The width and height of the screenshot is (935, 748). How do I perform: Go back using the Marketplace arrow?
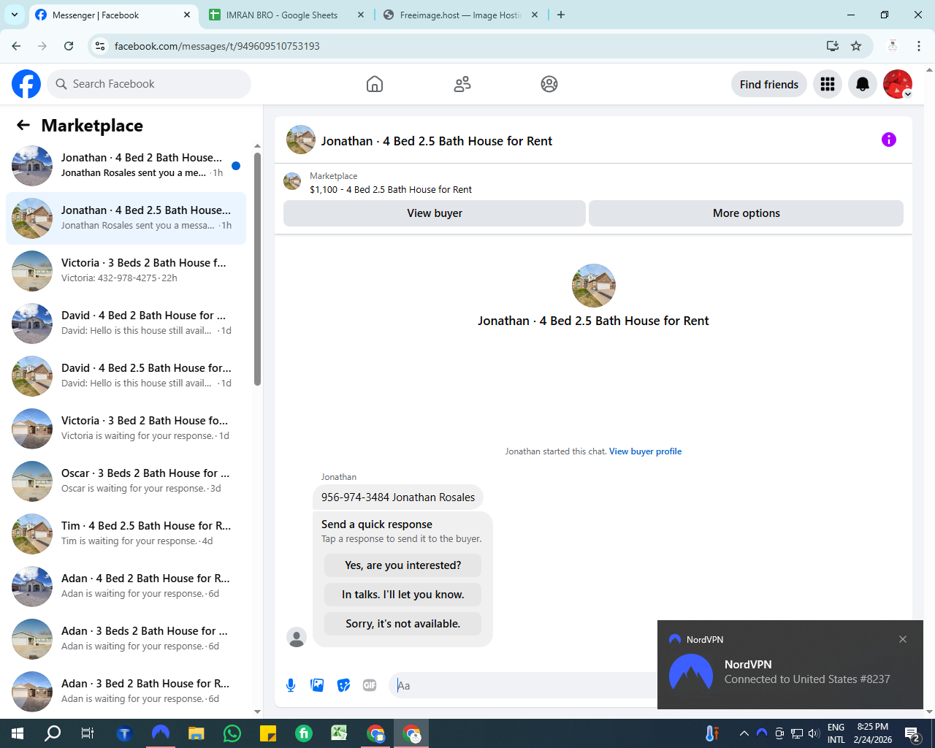click(23, 125)
